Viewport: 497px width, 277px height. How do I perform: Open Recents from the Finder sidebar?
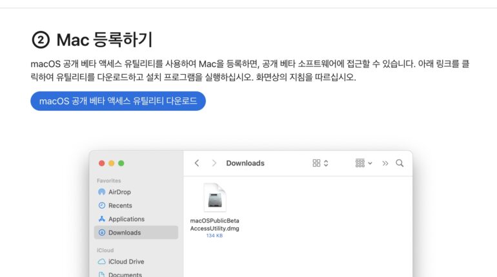click(120, 205)
